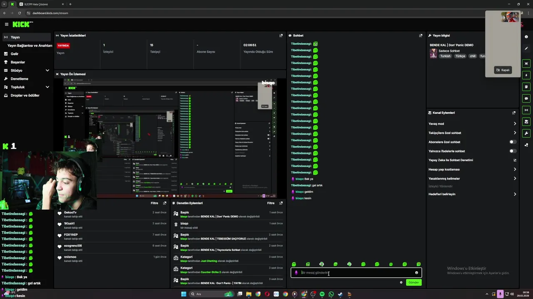Image resolution: width=533 pixels, height=299 pixels.
Task: Open Yapay Zeka ile Sohbet Denetimi link
Action: (451, 160)
